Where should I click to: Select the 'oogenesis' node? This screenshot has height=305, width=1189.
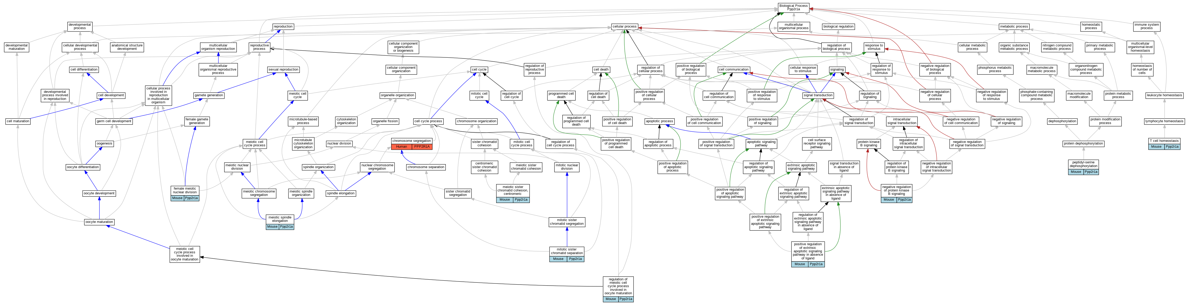(105, 143)
